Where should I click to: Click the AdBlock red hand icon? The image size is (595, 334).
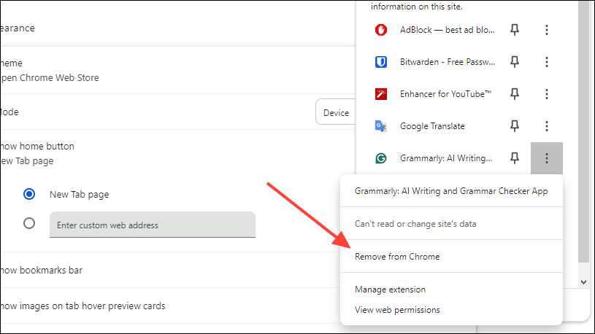pyautogui.click(x=380, y=30)
